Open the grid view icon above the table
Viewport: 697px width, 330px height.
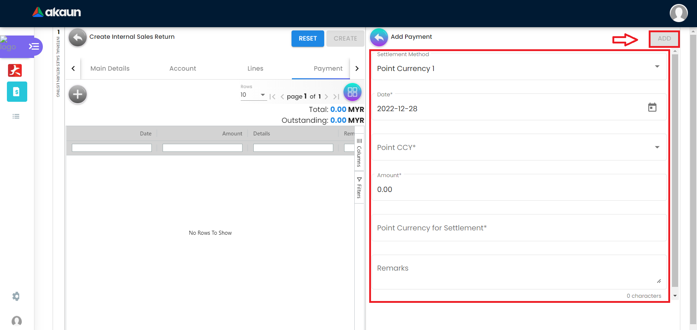[352, 92]
